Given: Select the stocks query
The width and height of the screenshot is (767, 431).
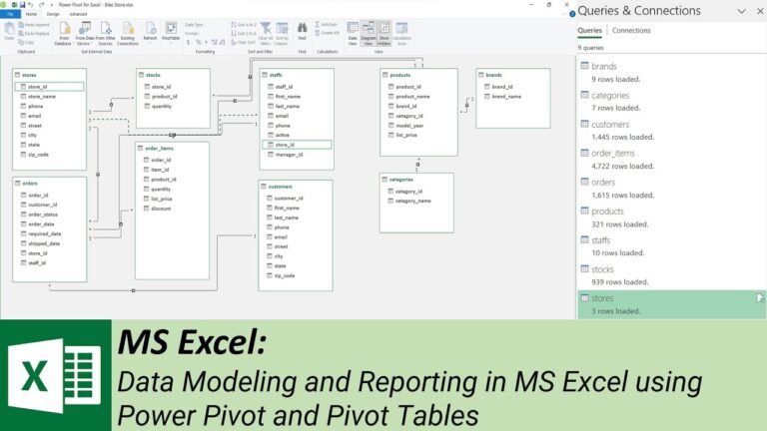Looking at the screenshot, I should click(x=671, y=275).
